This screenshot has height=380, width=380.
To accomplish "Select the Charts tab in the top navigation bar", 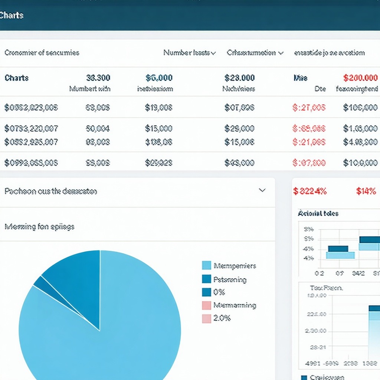I will point(11,16).
